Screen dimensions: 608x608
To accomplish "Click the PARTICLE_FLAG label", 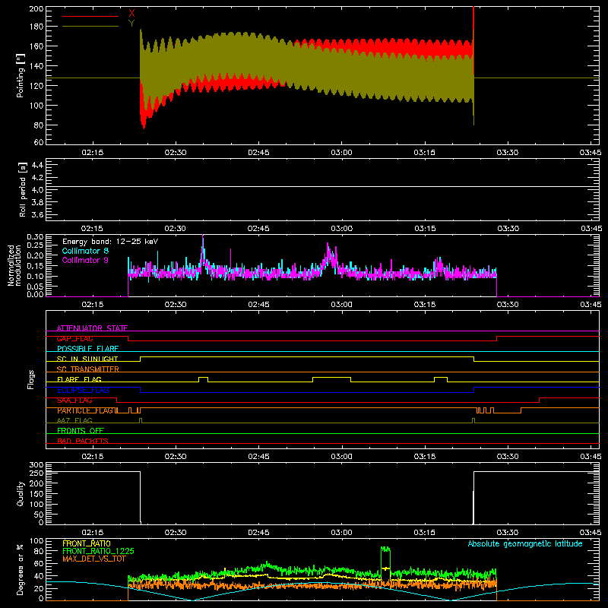I will 85,410.
